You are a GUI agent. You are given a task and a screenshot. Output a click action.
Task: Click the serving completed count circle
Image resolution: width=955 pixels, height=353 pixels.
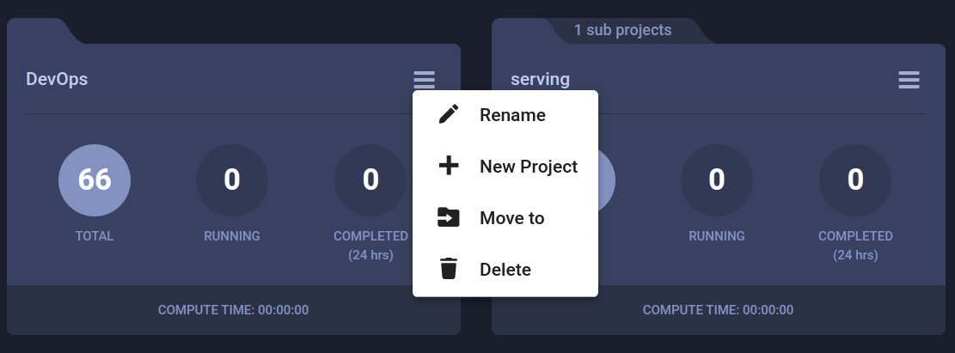tap(855, 180)
